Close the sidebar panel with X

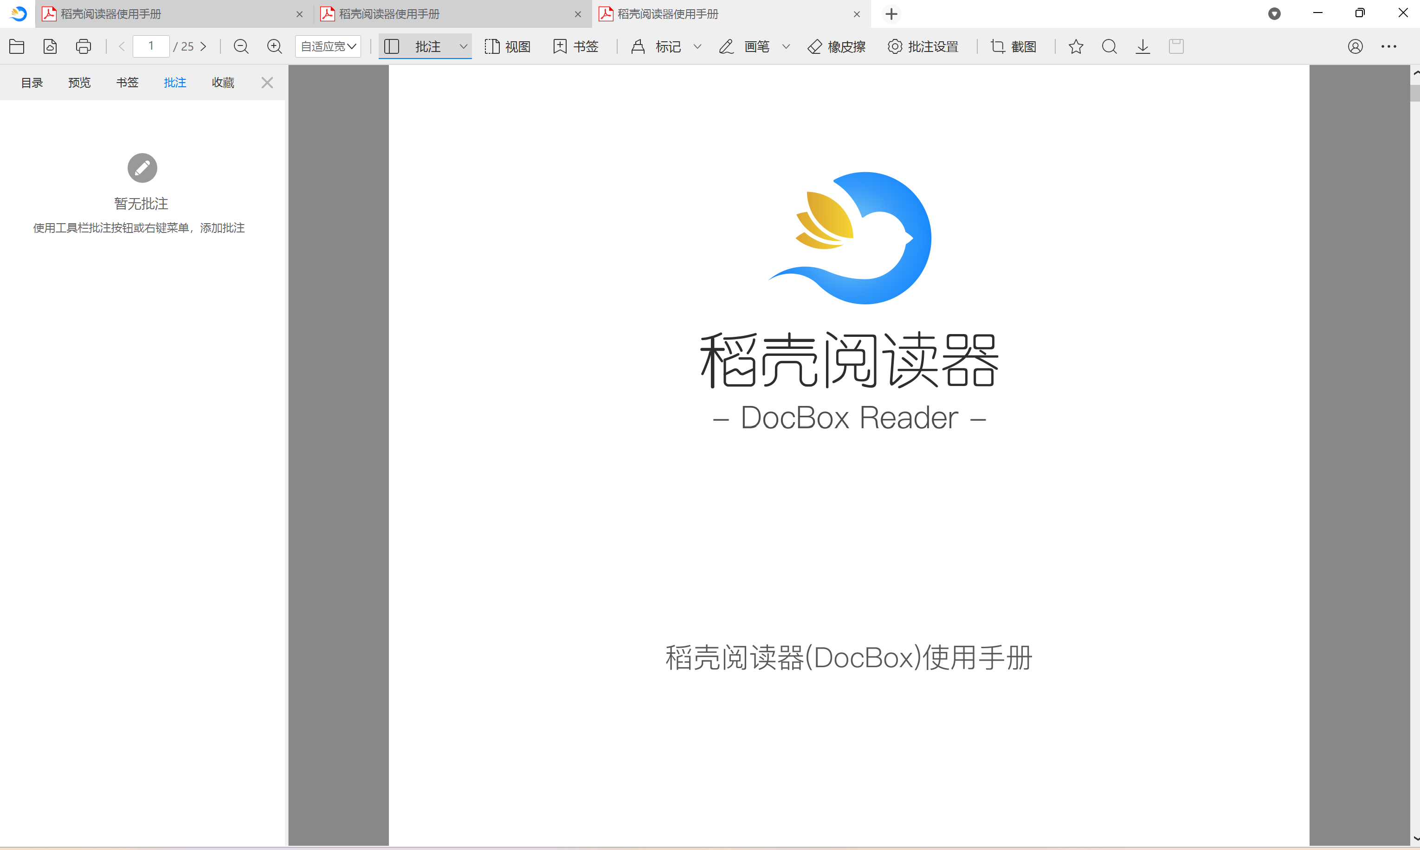[267, 83]
